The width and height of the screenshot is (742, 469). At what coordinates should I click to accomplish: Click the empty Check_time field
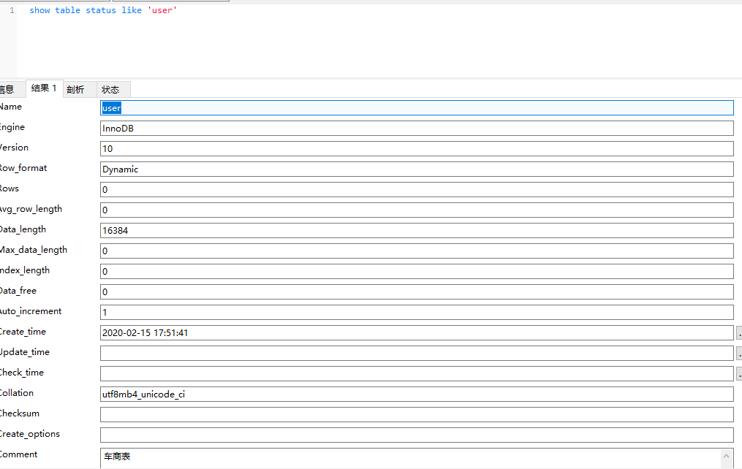417,373
